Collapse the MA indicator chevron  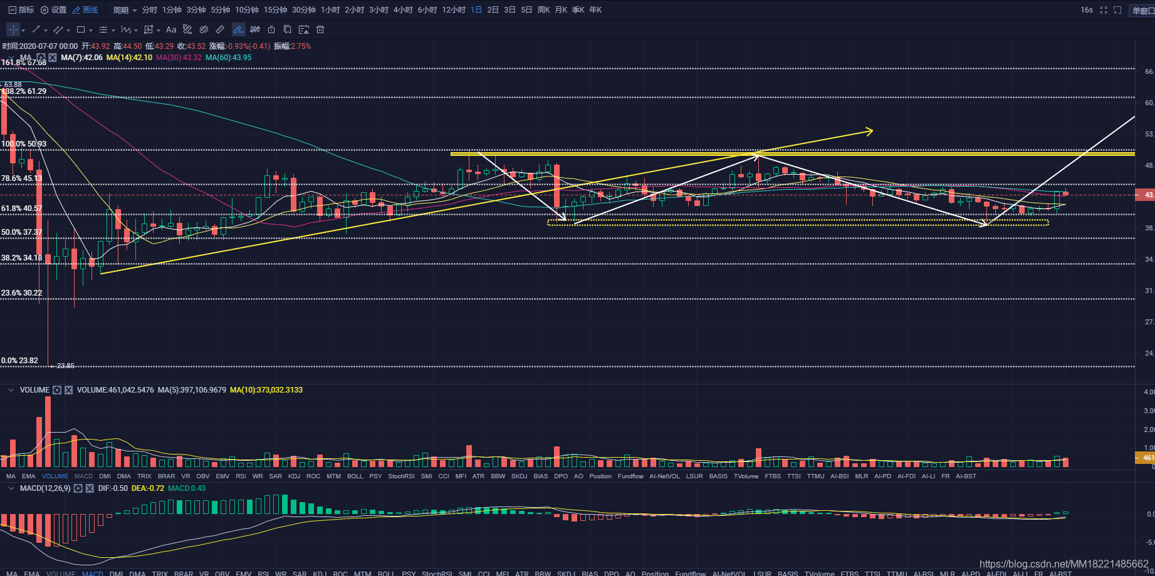11,58
